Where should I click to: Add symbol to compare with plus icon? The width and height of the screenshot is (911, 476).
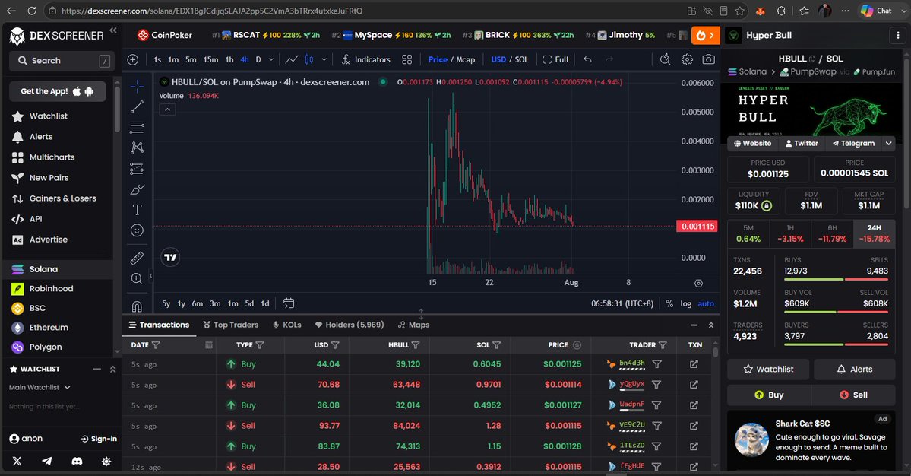pos(133,59)
